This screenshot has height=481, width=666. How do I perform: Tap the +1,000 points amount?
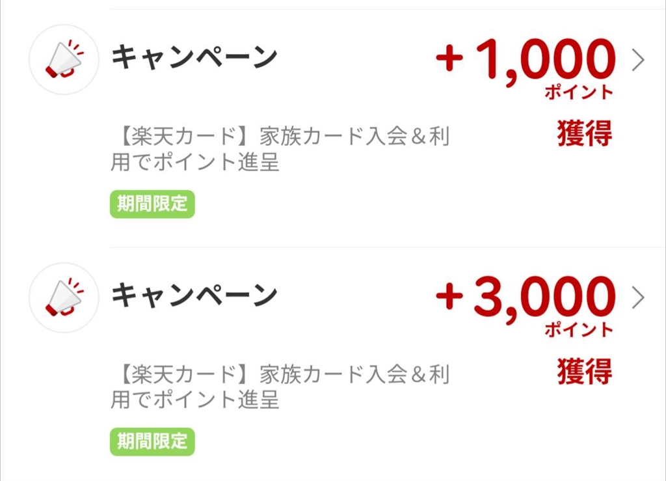coord(526,59)
